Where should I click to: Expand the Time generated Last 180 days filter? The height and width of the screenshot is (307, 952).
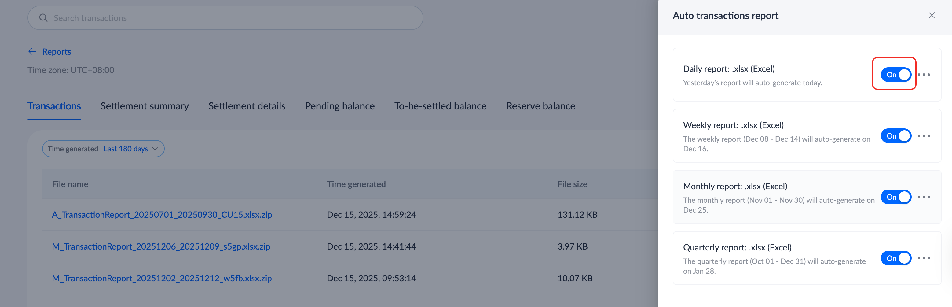pyautogui.click(x=103, y=149)
